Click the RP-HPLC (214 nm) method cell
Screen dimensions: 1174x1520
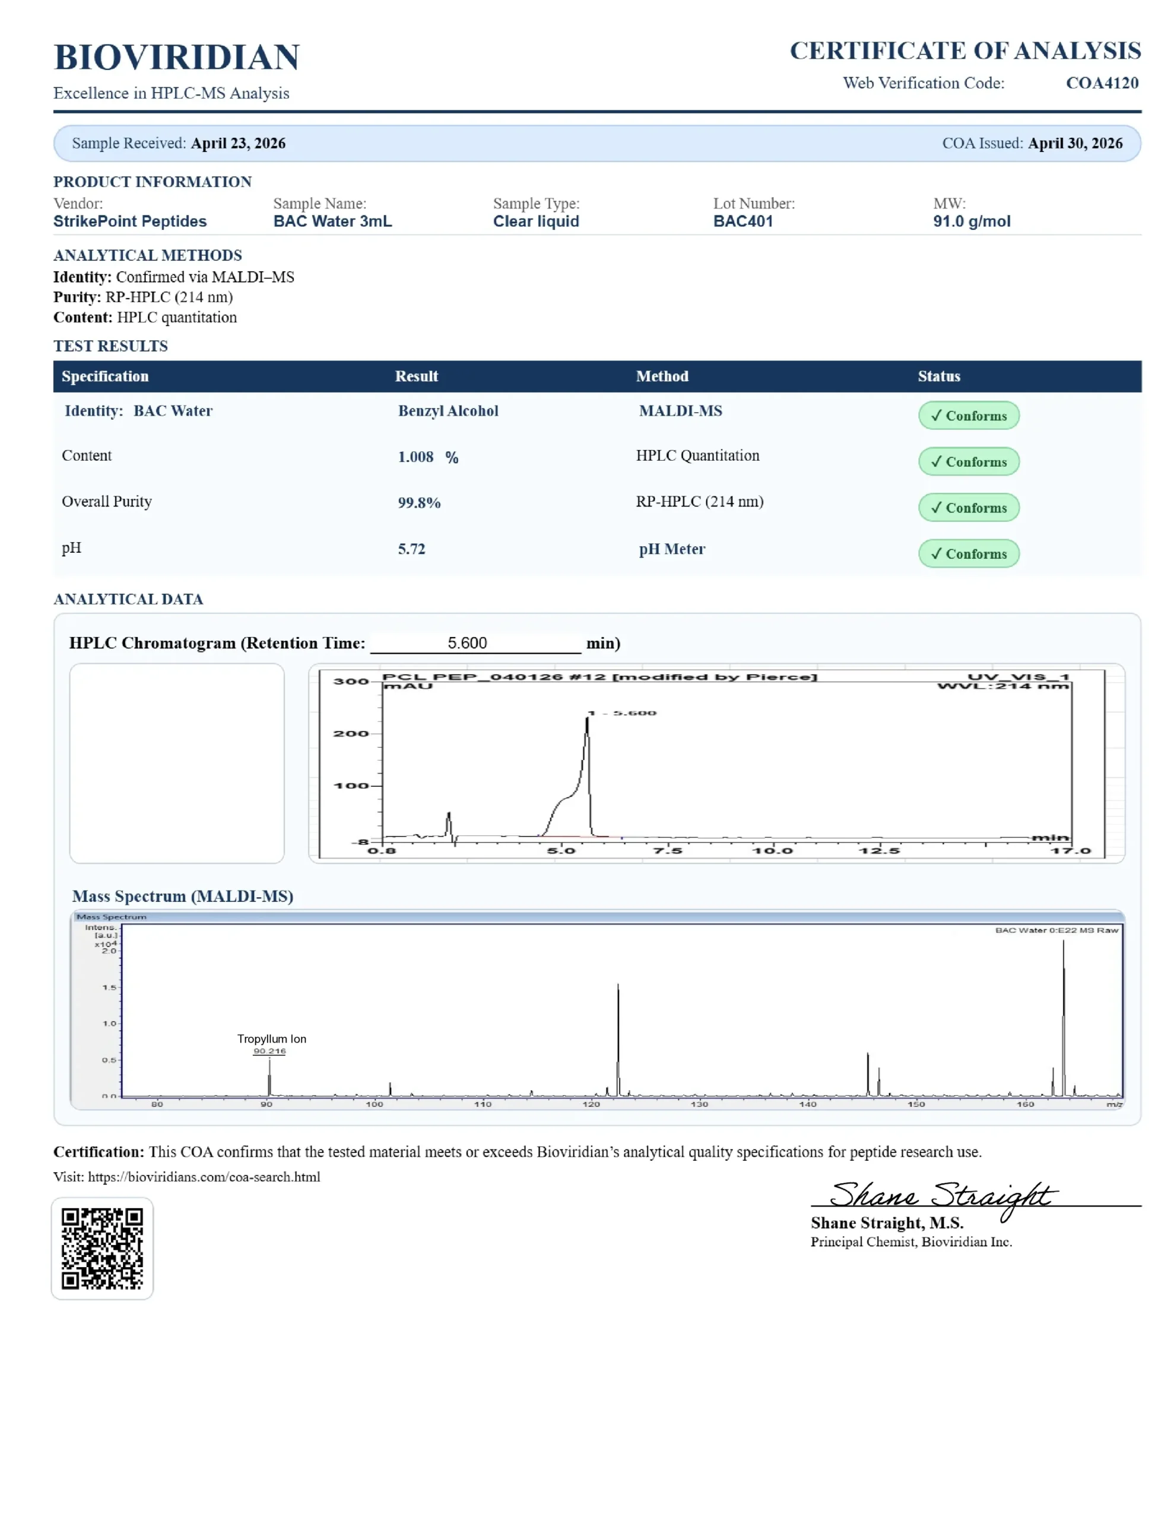699,502
